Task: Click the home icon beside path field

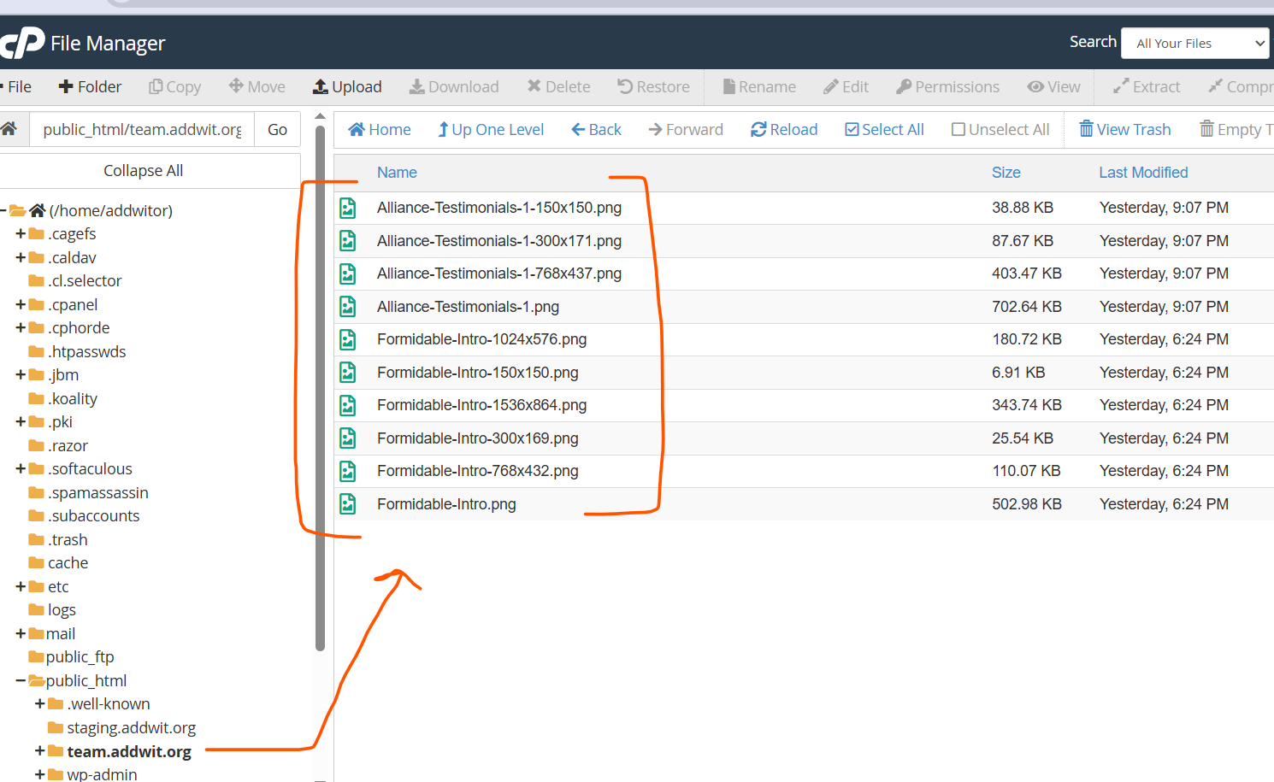Action: (x=9, y=129)
